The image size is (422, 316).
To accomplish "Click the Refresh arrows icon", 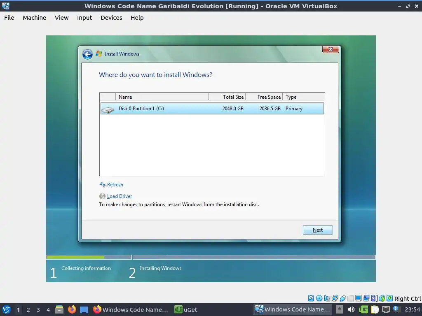I will coord(103,185).
